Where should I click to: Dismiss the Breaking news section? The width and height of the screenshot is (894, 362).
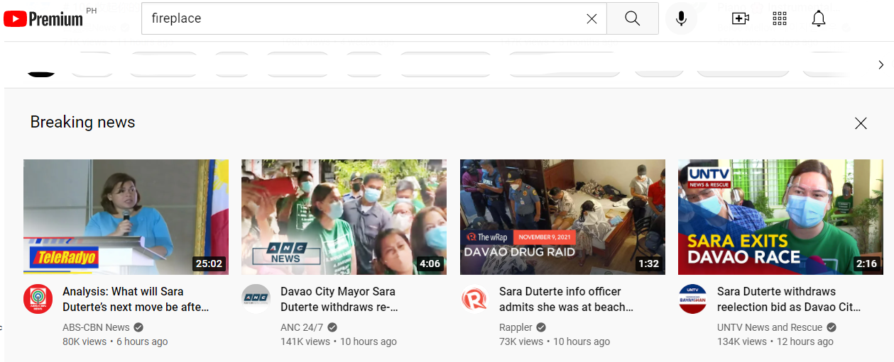(x=861, y=123)
